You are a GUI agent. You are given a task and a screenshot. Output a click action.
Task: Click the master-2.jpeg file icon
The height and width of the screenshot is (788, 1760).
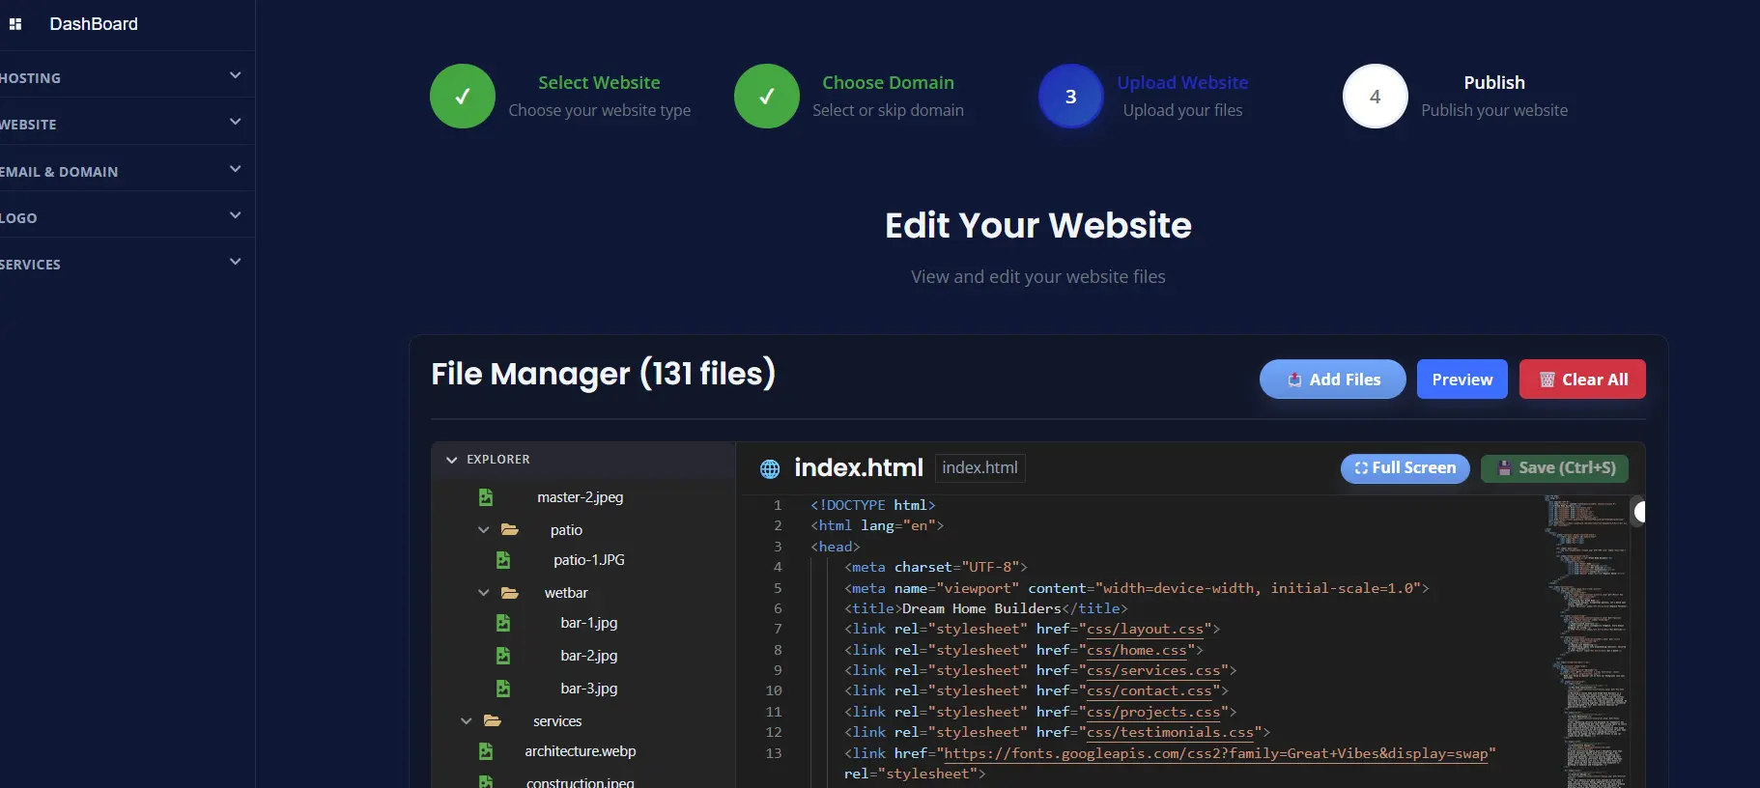486,497
